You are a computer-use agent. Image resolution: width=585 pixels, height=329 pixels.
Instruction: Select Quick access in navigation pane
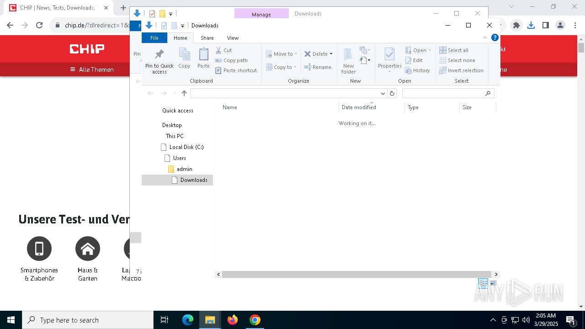pyautogui.click(x=178, y=111)
